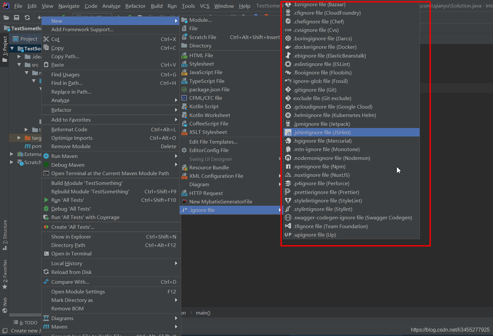Select Add Framework Support menu entry
The height and width of the screenshot is (336, 493).
(x=111, y=29)
